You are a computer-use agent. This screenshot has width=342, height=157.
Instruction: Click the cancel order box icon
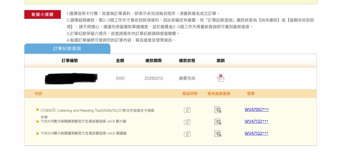click(x=220, y=78)
